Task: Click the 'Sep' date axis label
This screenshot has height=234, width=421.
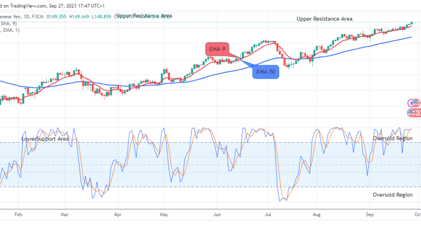Action: coord(370,214)
